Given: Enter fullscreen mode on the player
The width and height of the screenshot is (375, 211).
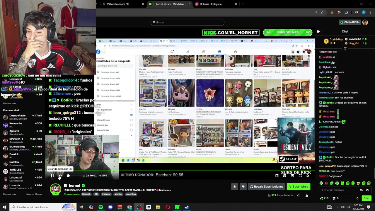Looking at the screenshot, I should (300, 176).
